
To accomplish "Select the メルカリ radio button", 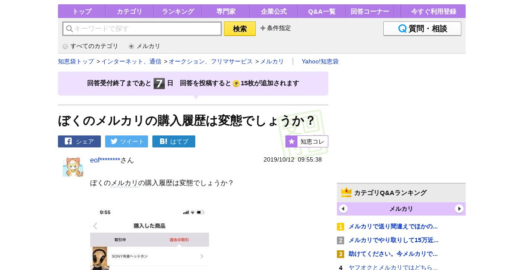I will tap(131, 46).
